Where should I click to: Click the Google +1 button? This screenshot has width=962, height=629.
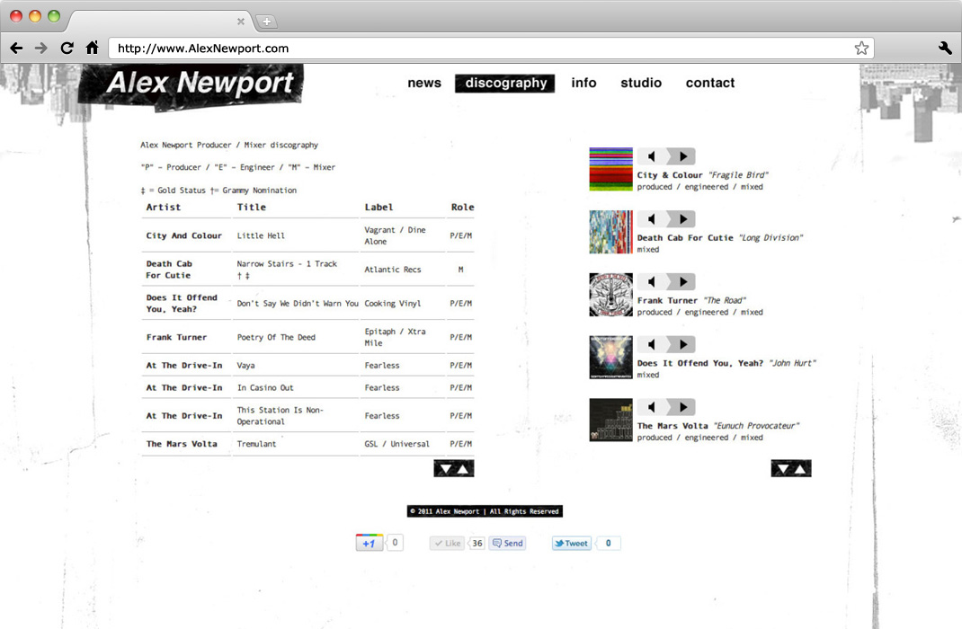(370, 543)
